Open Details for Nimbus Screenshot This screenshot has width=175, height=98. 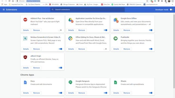[26, 49]
